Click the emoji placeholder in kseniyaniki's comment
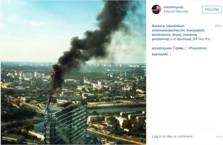 coord(170,54)
